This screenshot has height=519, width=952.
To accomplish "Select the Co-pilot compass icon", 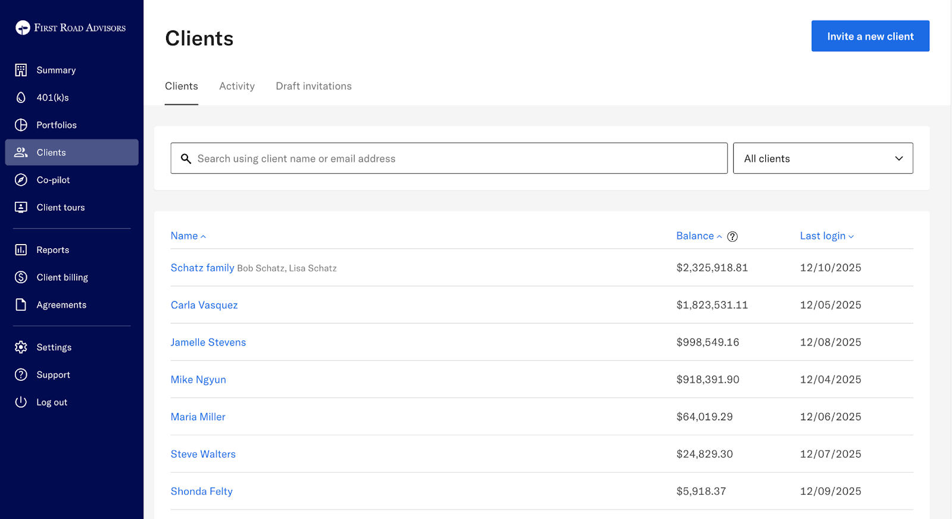I will coord(21,180).
